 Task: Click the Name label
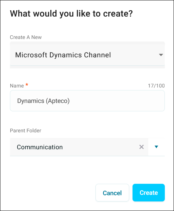(17, 86)
